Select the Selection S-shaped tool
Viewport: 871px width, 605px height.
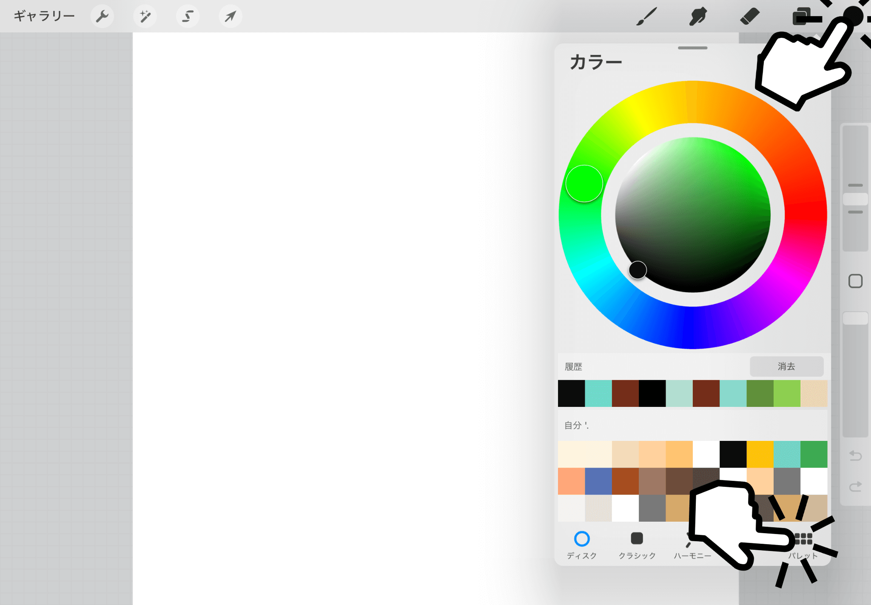click(x=188, y=17)
